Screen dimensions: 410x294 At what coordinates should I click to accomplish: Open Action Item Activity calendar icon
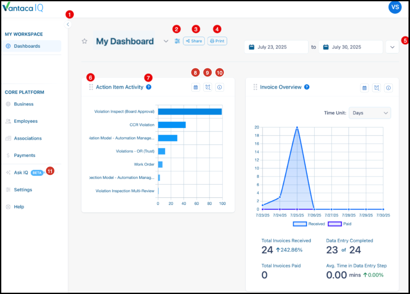[196, 87]
